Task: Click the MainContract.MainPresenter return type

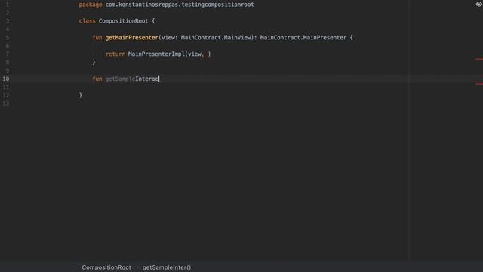Action: point(303,38)
